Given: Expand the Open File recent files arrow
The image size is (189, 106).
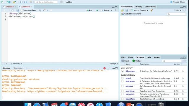Looking at the screenshot, I should point(17,2).
